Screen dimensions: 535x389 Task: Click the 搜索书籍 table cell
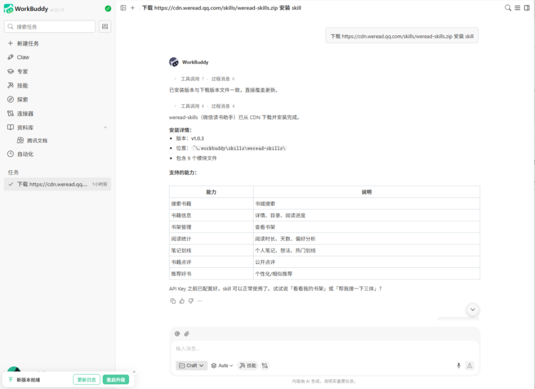point(211,204)
